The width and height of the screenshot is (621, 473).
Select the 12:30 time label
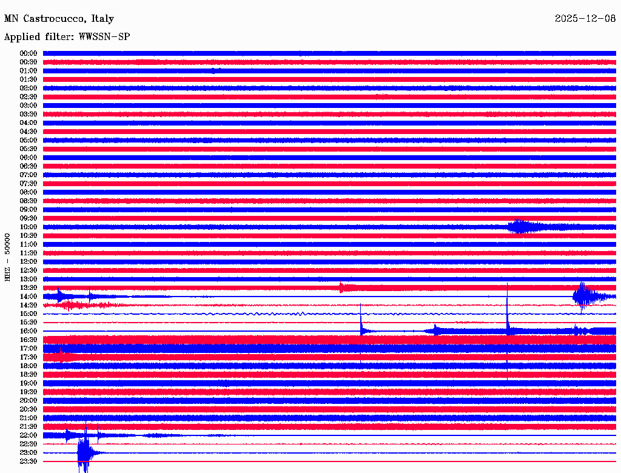29,270
